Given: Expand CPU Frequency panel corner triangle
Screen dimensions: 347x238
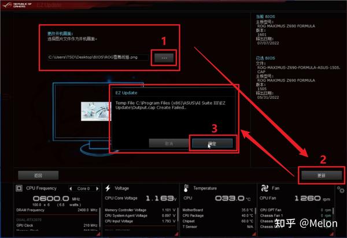Looking at the screenshot, I should click(x=98, y=233).
